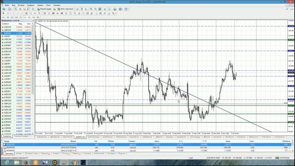Select the vertical line tool

pyautogui.click(x=13, y=13)
